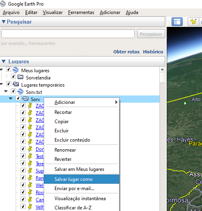Click the pushpin icon next to Tere
Viewport: 202px width, 211px height.
[x=30, y=163]
